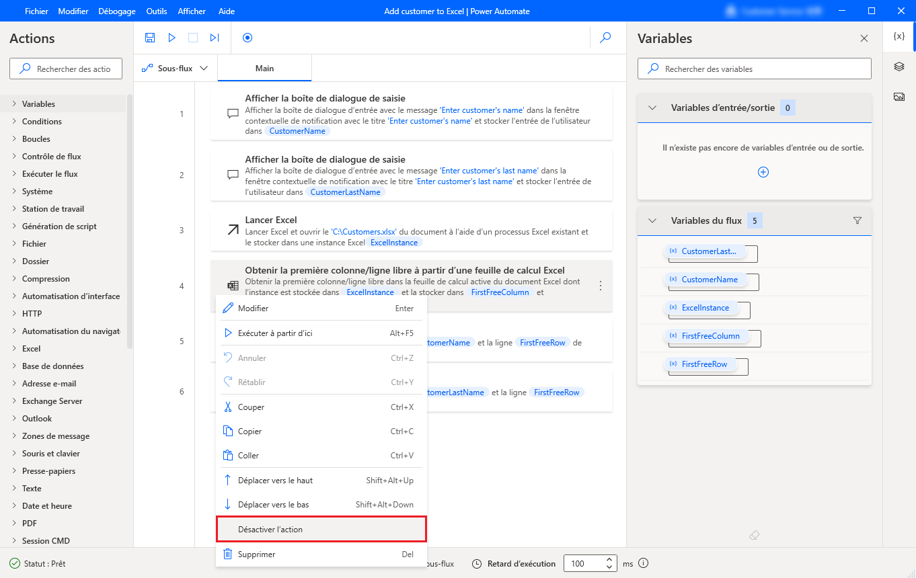Choose Supprimer in the context menu

point(321,554)
